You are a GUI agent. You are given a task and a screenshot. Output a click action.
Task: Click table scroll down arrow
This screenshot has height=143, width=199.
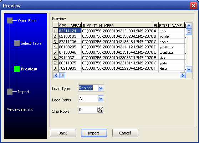[x=189, y=69]
